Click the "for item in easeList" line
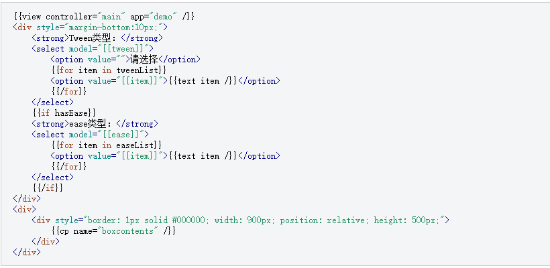 coord(106,145)
